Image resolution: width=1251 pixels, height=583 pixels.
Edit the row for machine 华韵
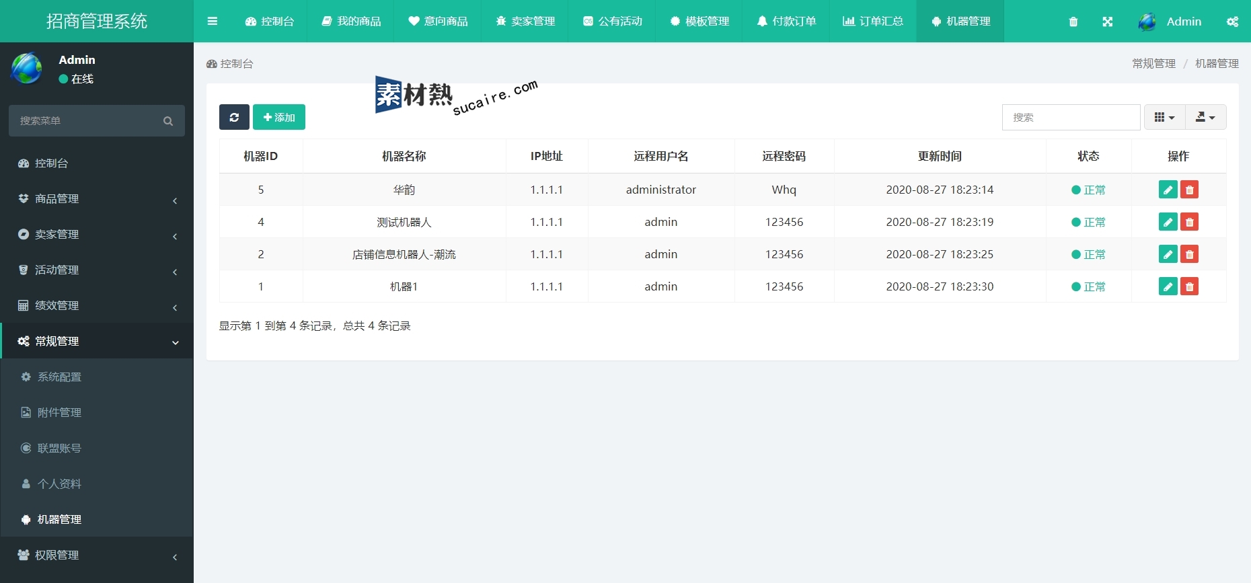coord(1168,190)
